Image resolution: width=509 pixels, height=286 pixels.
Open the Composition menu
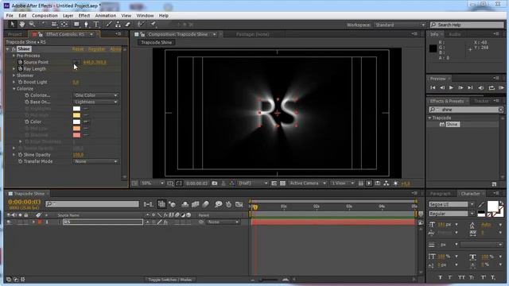(45, 16)
